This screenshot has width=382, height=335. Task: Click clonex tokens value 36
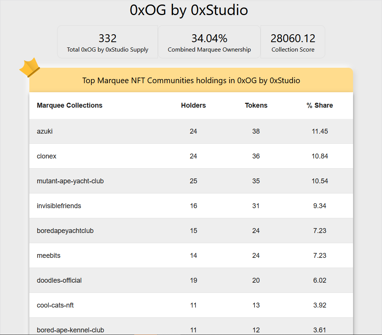click(x=256, y=156)
